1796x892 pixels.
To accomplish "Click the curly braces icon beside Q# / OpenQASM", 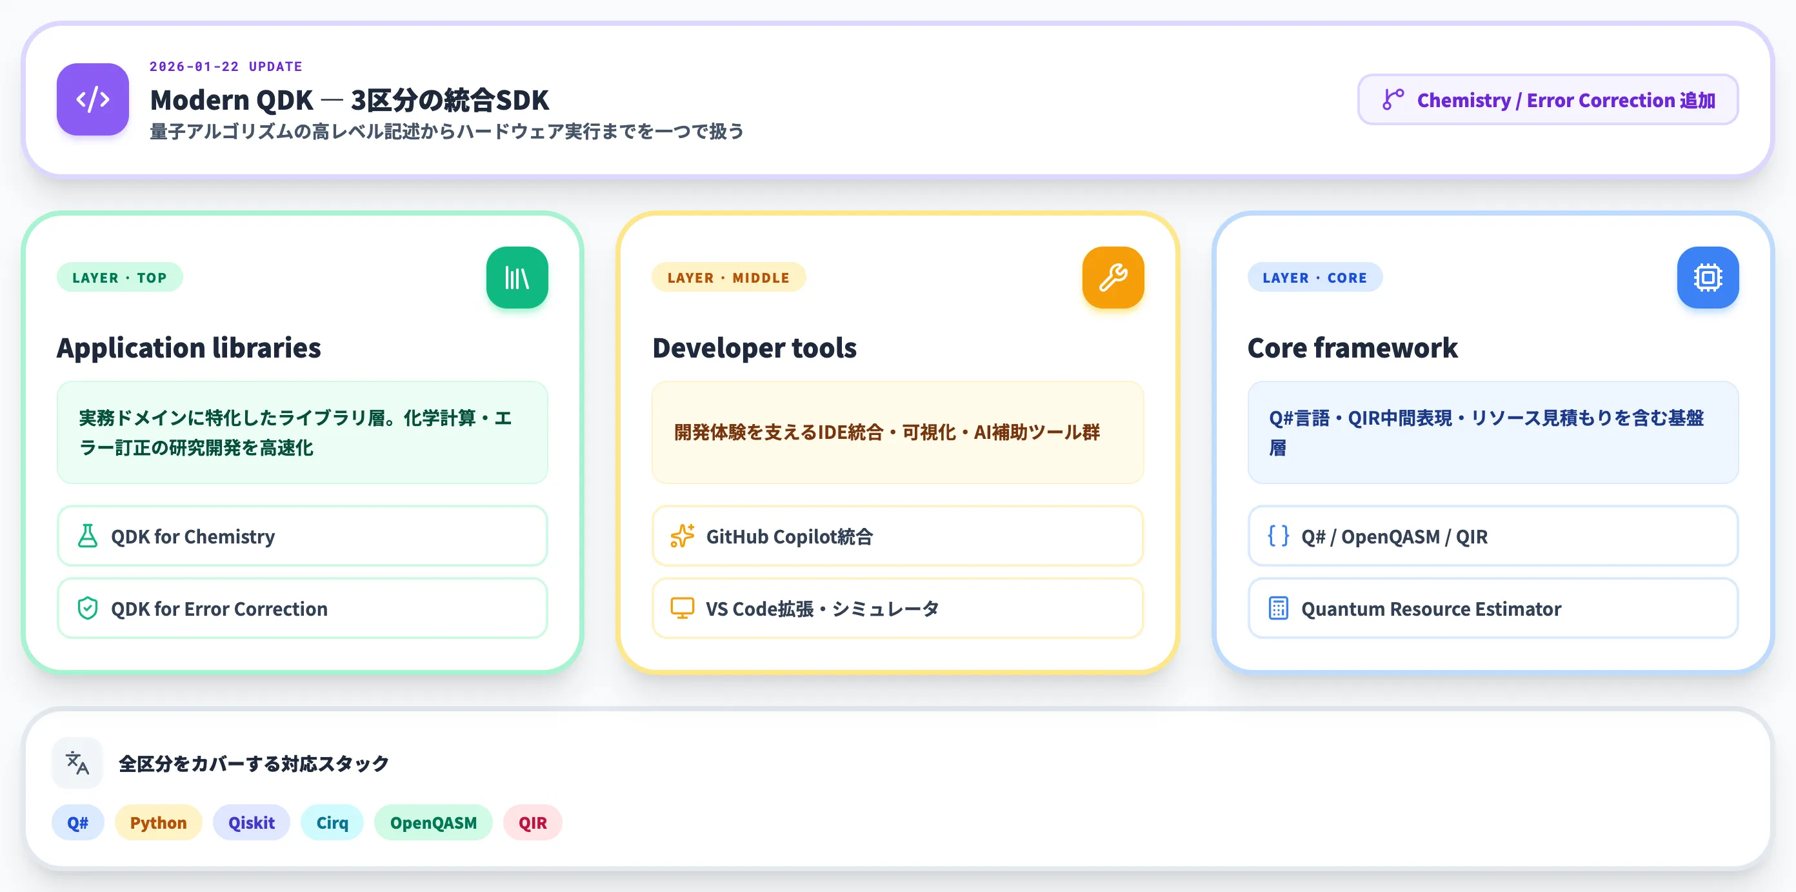I will pyautogui.click(x=1278, y=536).
